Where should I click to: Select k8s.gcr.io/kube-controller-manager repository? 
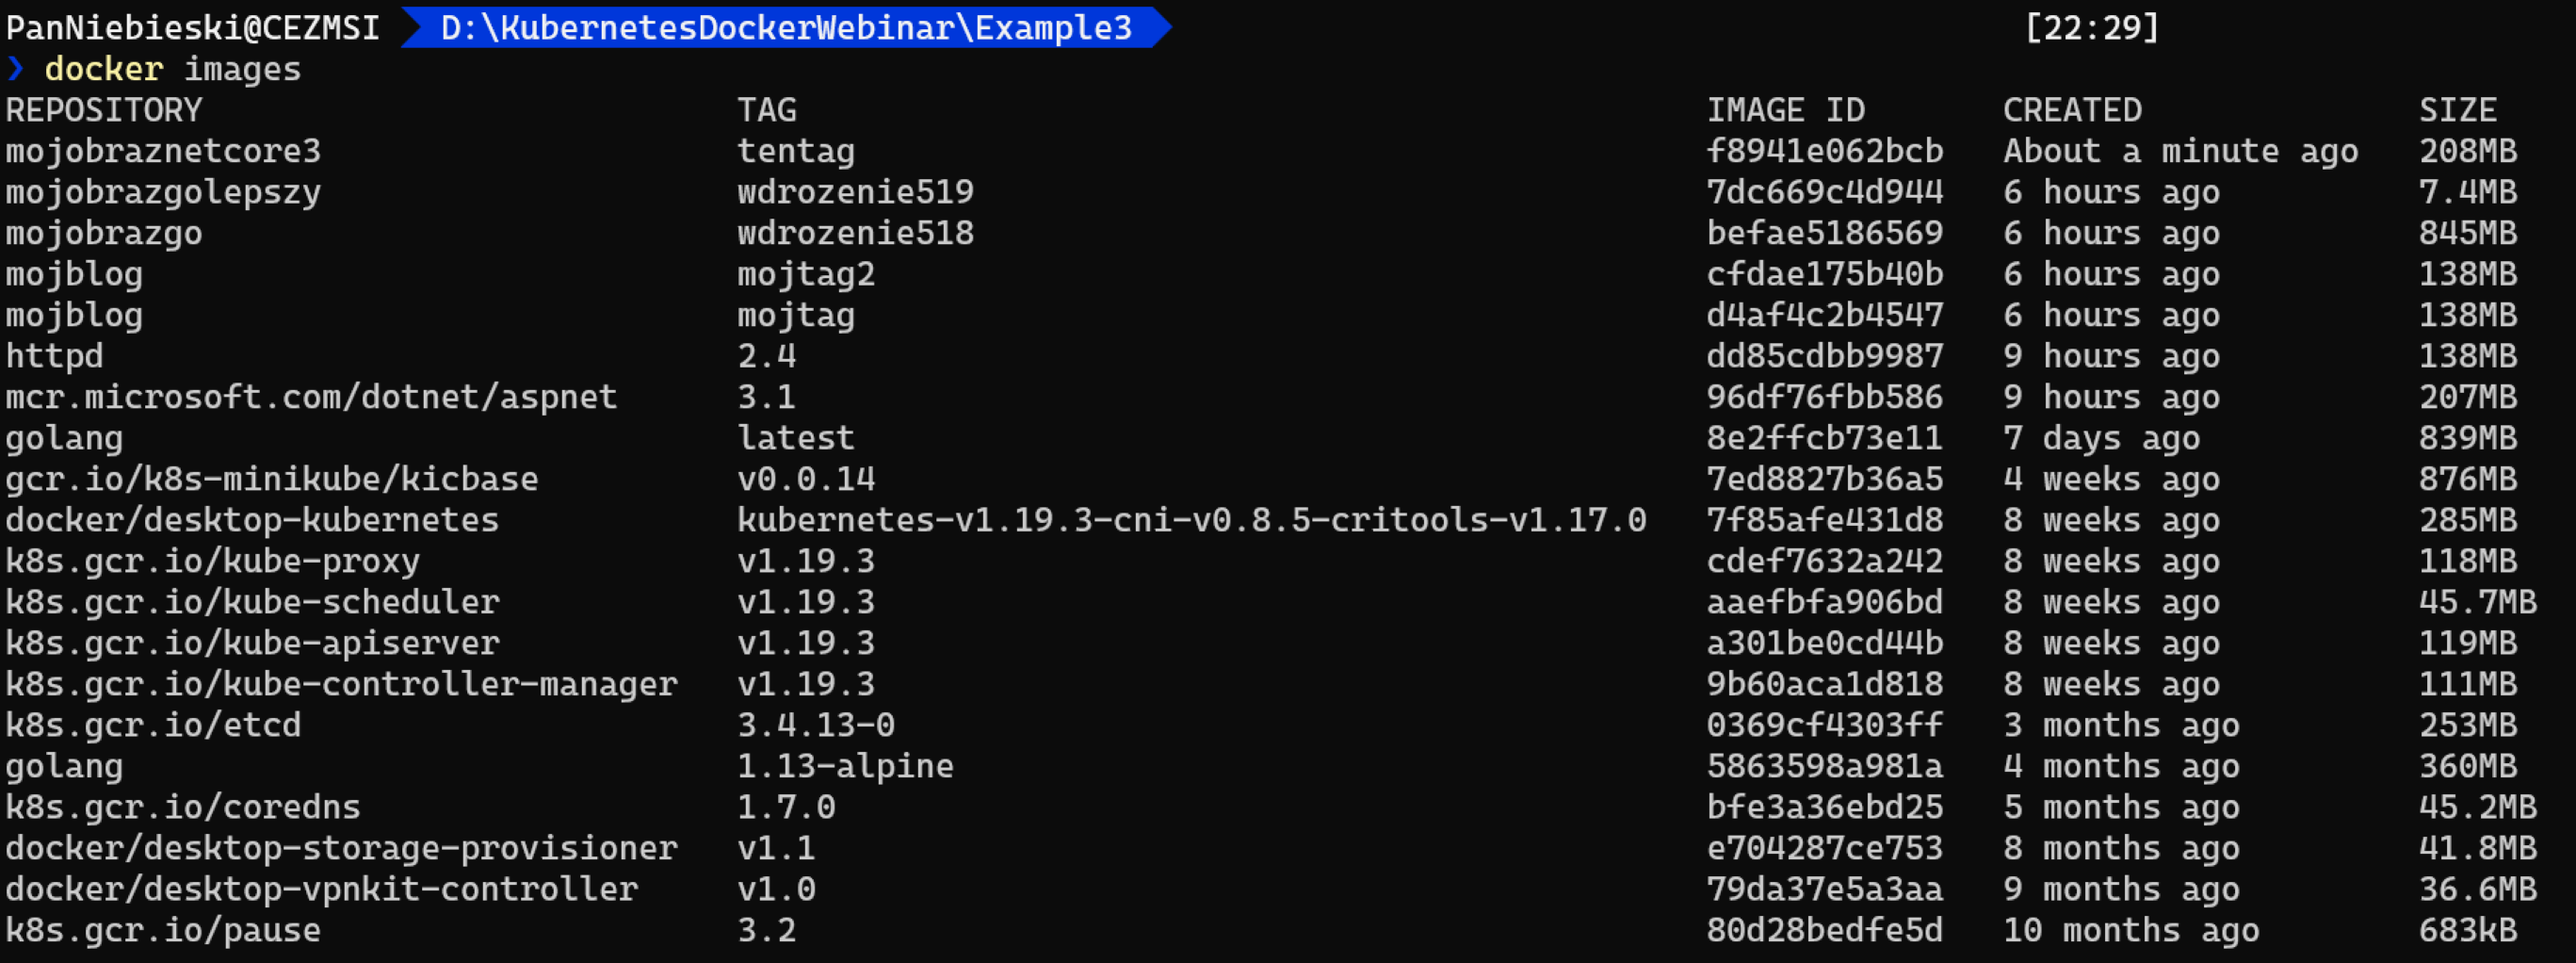[342, 683]
